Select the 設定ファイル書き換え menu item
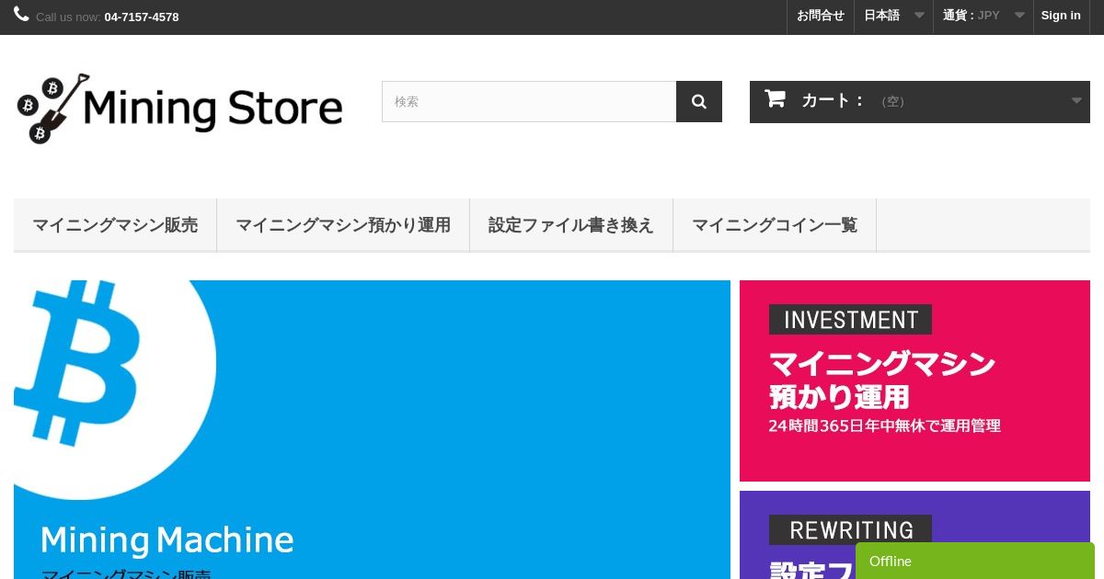Screen dimensions: 1104x579 click(571, 225)
